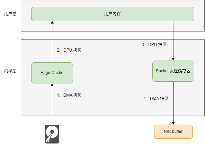This screenshot has width=205, height=144.
Task: Select the '3、CPU 拷贝' label
Action: (x=154, y=45)
